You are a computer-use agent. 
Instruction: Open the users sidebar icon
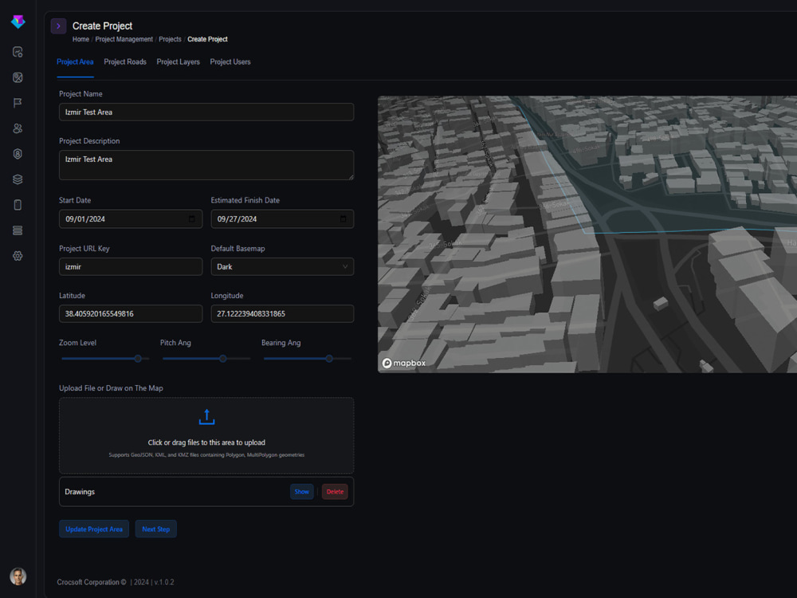pos(18,128)
